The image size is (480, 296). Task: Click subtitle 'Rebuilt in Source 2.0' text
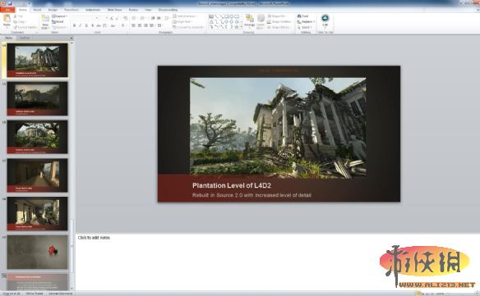(x=252, y=195)
